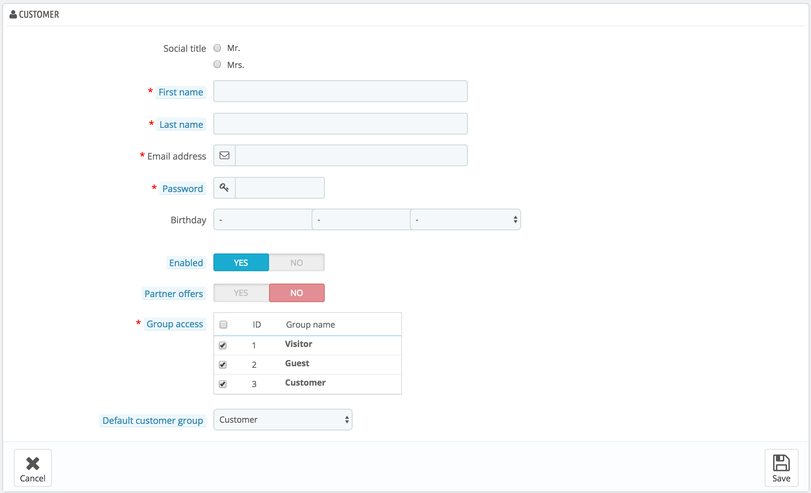Viewport: 811px width, 493px height.
Task: Click the Guest group name
Action: 297,363
